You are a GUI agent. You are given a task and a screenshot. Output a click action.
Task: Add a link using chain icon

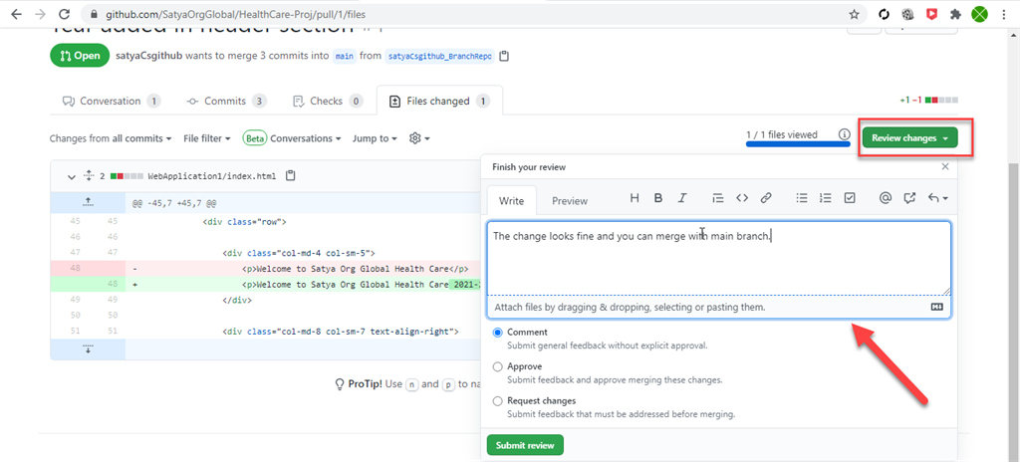tap(766, 198)
